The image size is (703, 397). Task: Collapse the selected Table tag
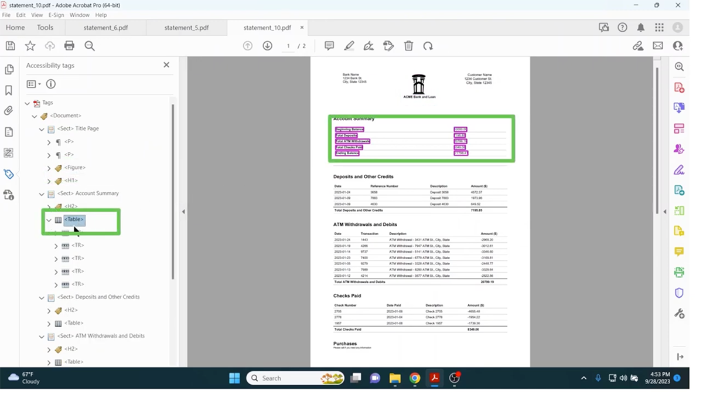(x=49, y=220)
